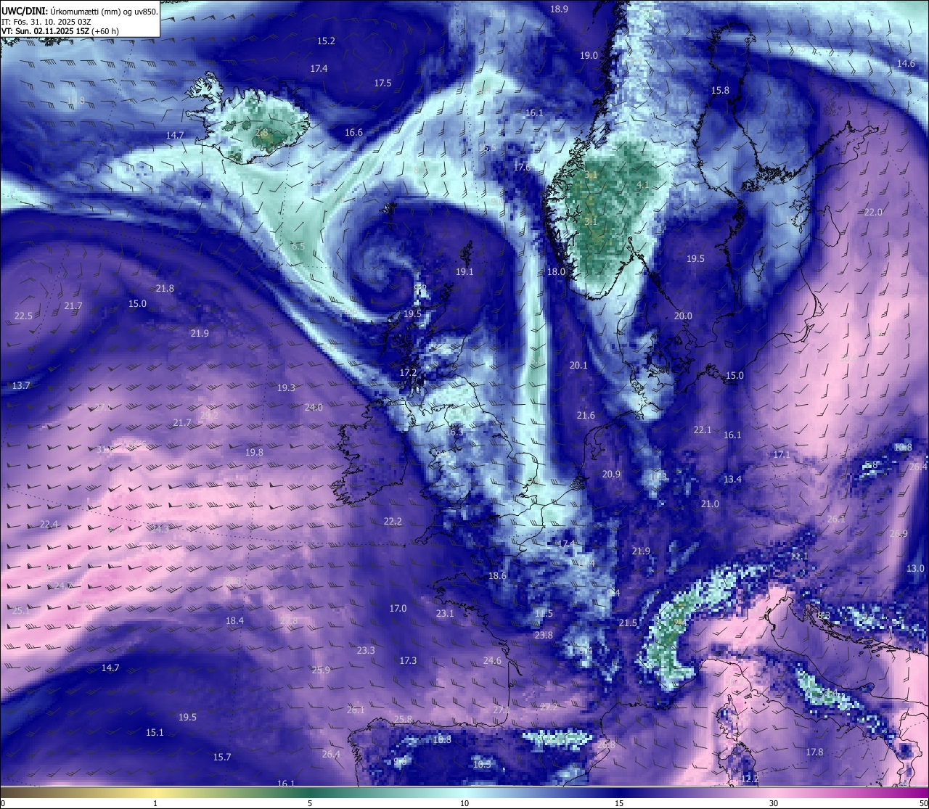The width and height of the screenshot is (929, 809).
Task: Click the 16.6 value east of Iceland
Action: point(354,133)
